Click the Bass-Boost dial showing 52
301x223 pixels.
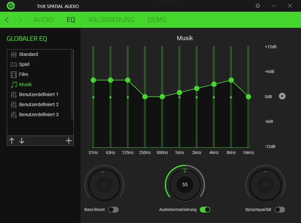pyautogui.click(x=104, y=184)
